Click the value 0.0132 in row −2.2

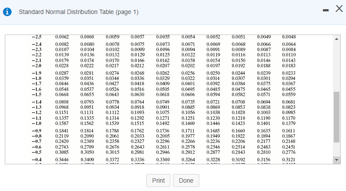point(113,55)
